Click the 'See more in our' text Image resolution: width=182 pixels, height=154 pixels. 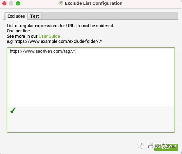[22, 36]
